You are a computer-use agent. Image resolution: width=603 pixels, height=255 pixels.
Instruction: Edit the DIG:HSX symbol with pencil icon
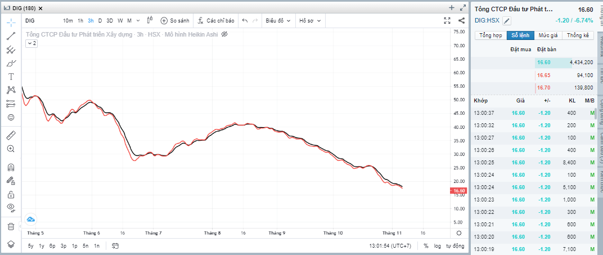[507, 21]
